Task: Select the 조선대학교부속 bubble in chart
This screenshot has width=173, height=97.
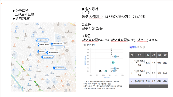Action: pyautogui.click(x=115, y=69)
